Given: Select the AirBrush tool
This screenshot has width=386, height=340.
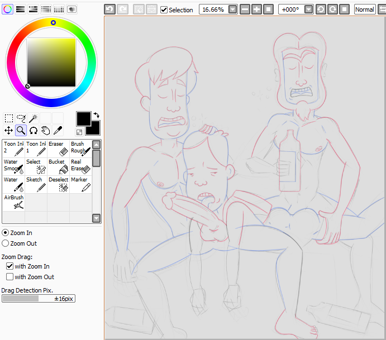Looking at the screenshot, I should click(13, 202).
